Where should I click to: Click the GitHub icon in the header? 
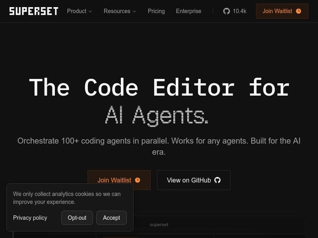(x=227, y=11)
